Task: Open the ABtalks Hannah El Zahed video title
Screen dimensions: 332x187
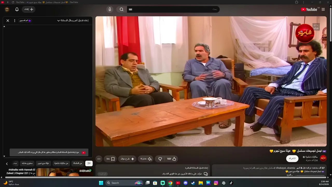Action: [x=21, y=171]
